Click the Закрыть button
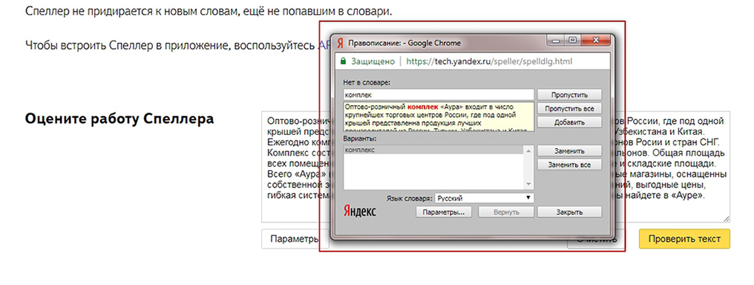This screenshot has width=754, height=285. [x=569, y=212]
